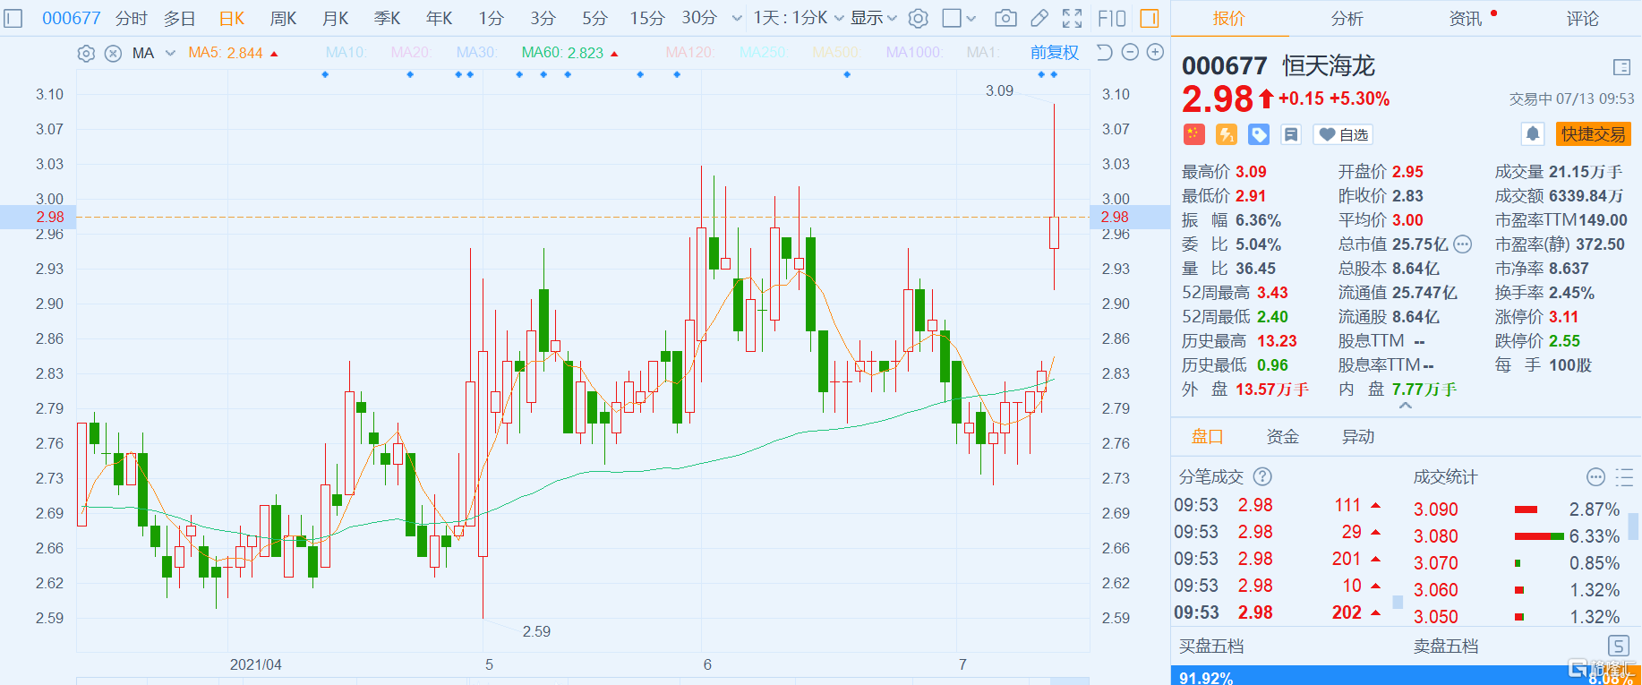1642x685 pixels.
Task: Click the blue tag icon
Action: click(1259, 134)
